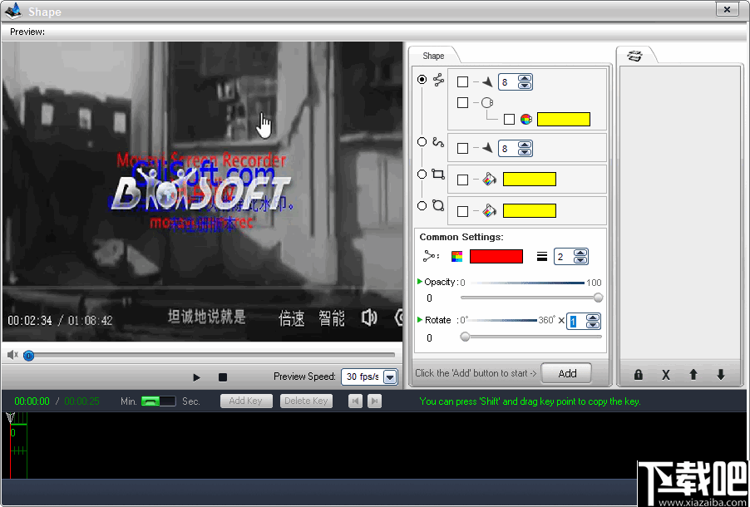Screen dimensions: 750x507
Task: Select the rectangle shape tool icon
Action: pyautogui.click(x=440, y=173)
